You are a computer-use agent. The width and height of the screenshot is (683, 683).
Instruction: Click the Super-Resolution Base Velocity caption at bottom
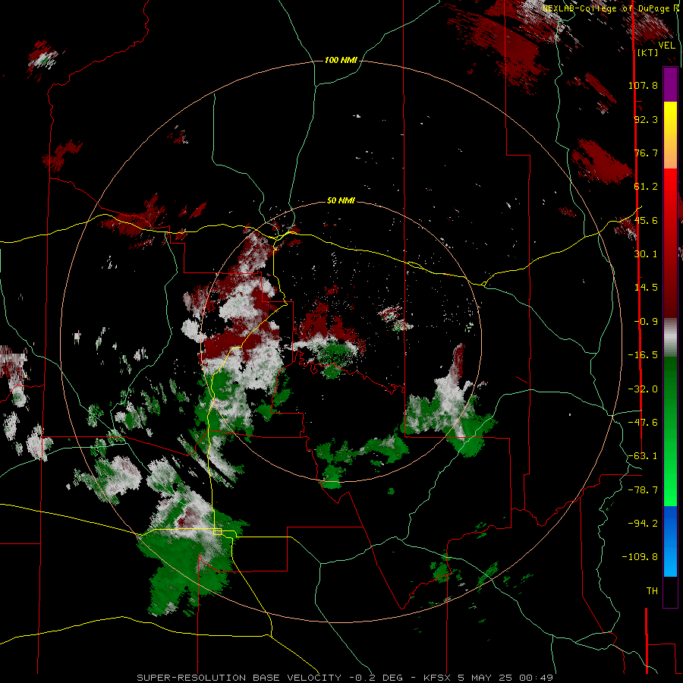(x=345, y=678)
